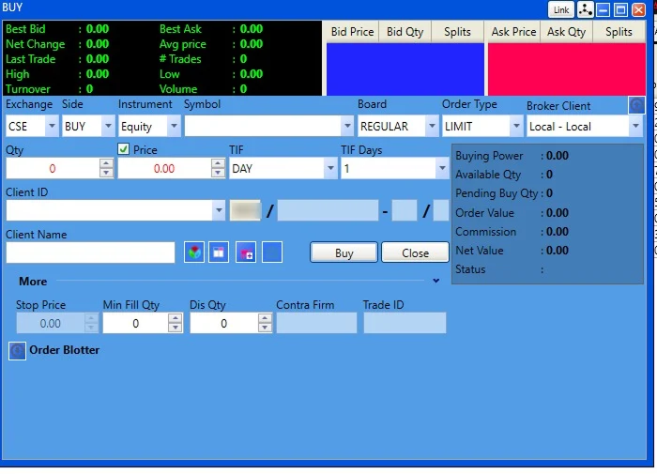This screenshot has width=657, height=474.
Task: Decrease Qty with the down spinner arrow
Action: point(106,173)
